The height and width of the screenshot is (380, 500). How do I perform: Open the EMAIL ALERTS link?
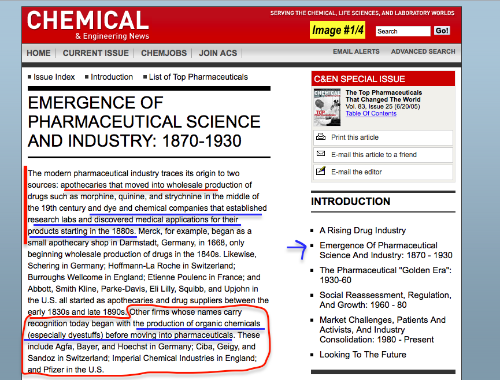tap(356, 51)
